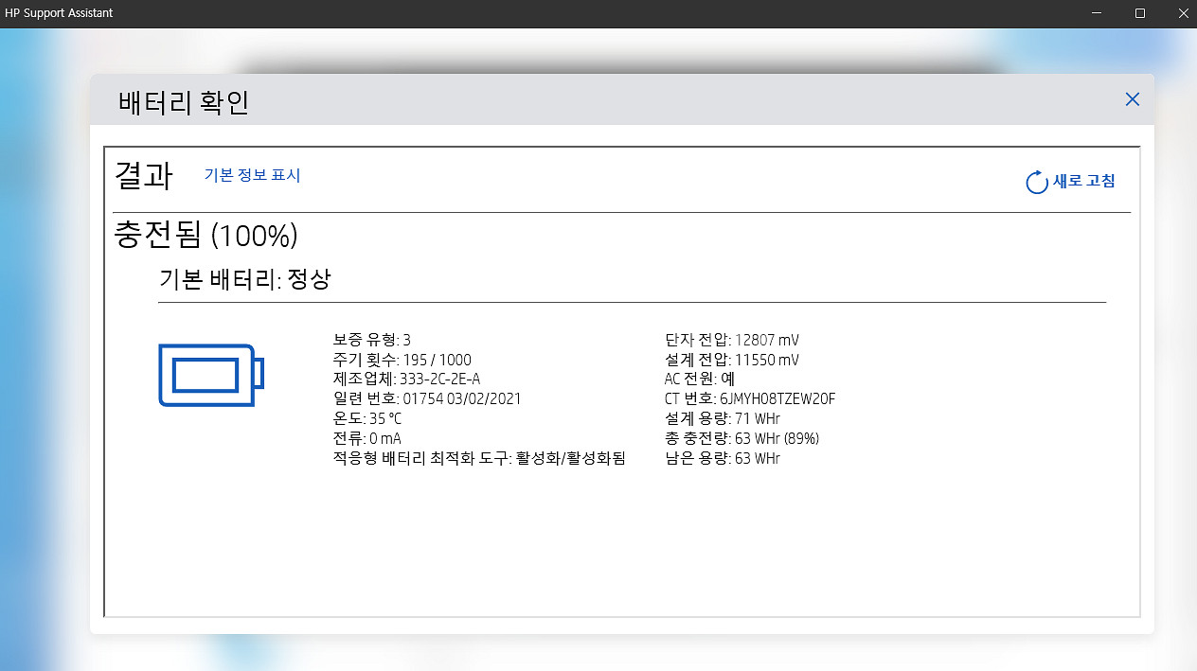Select the 총 충전량: 63 WHr (89%) line
The image size is (1197, 671).
point(742,439)
